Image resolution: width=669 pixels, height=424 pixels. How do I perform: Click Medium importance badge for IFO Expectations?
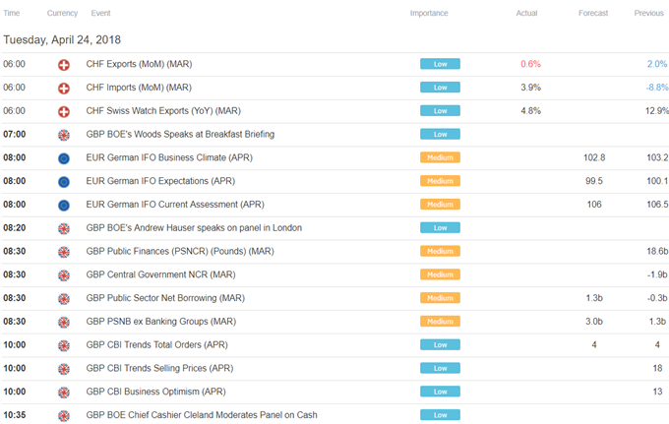(440, 181)
